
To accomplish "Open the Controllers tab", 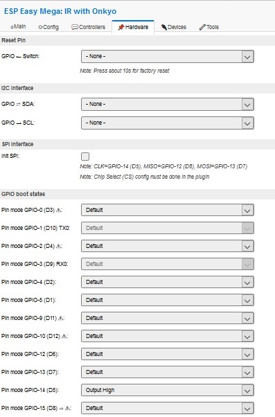I will pos(89,27).
